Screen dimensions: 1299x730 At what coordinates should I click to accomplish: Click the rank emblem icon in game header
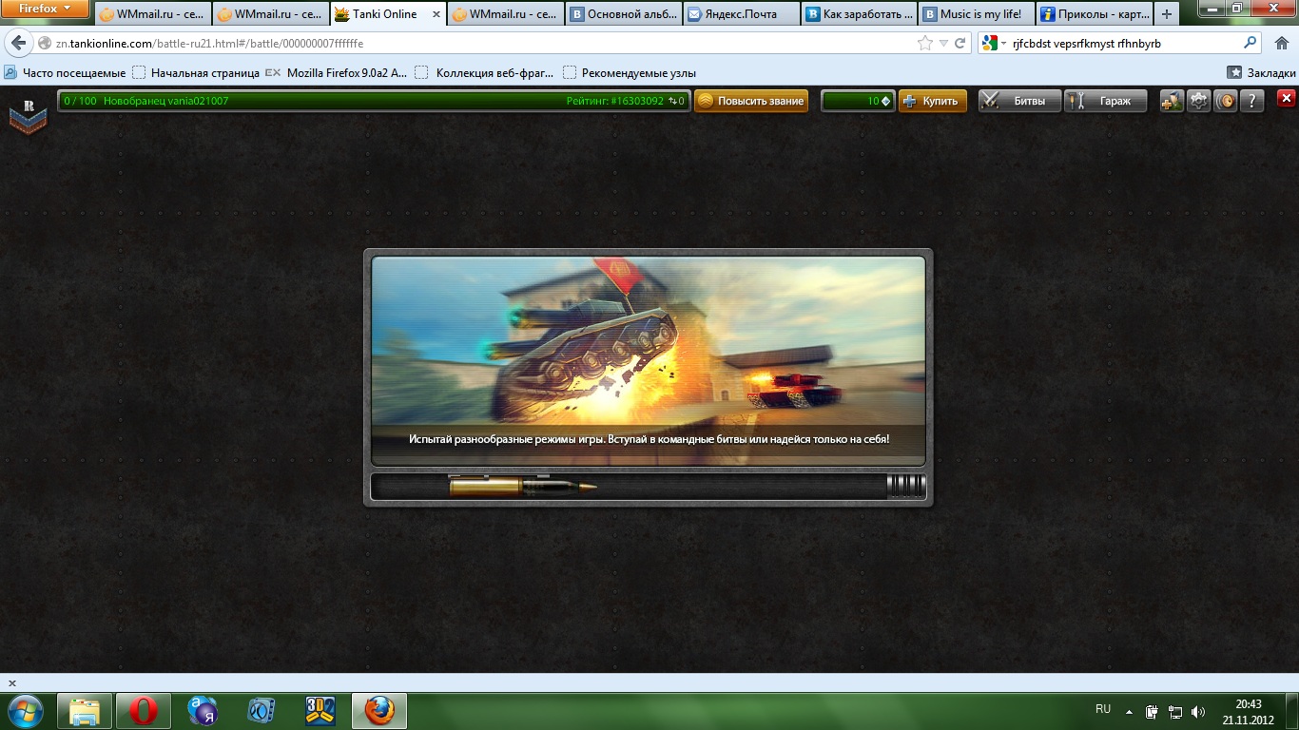pyautogui.click(x=28, y=116)
